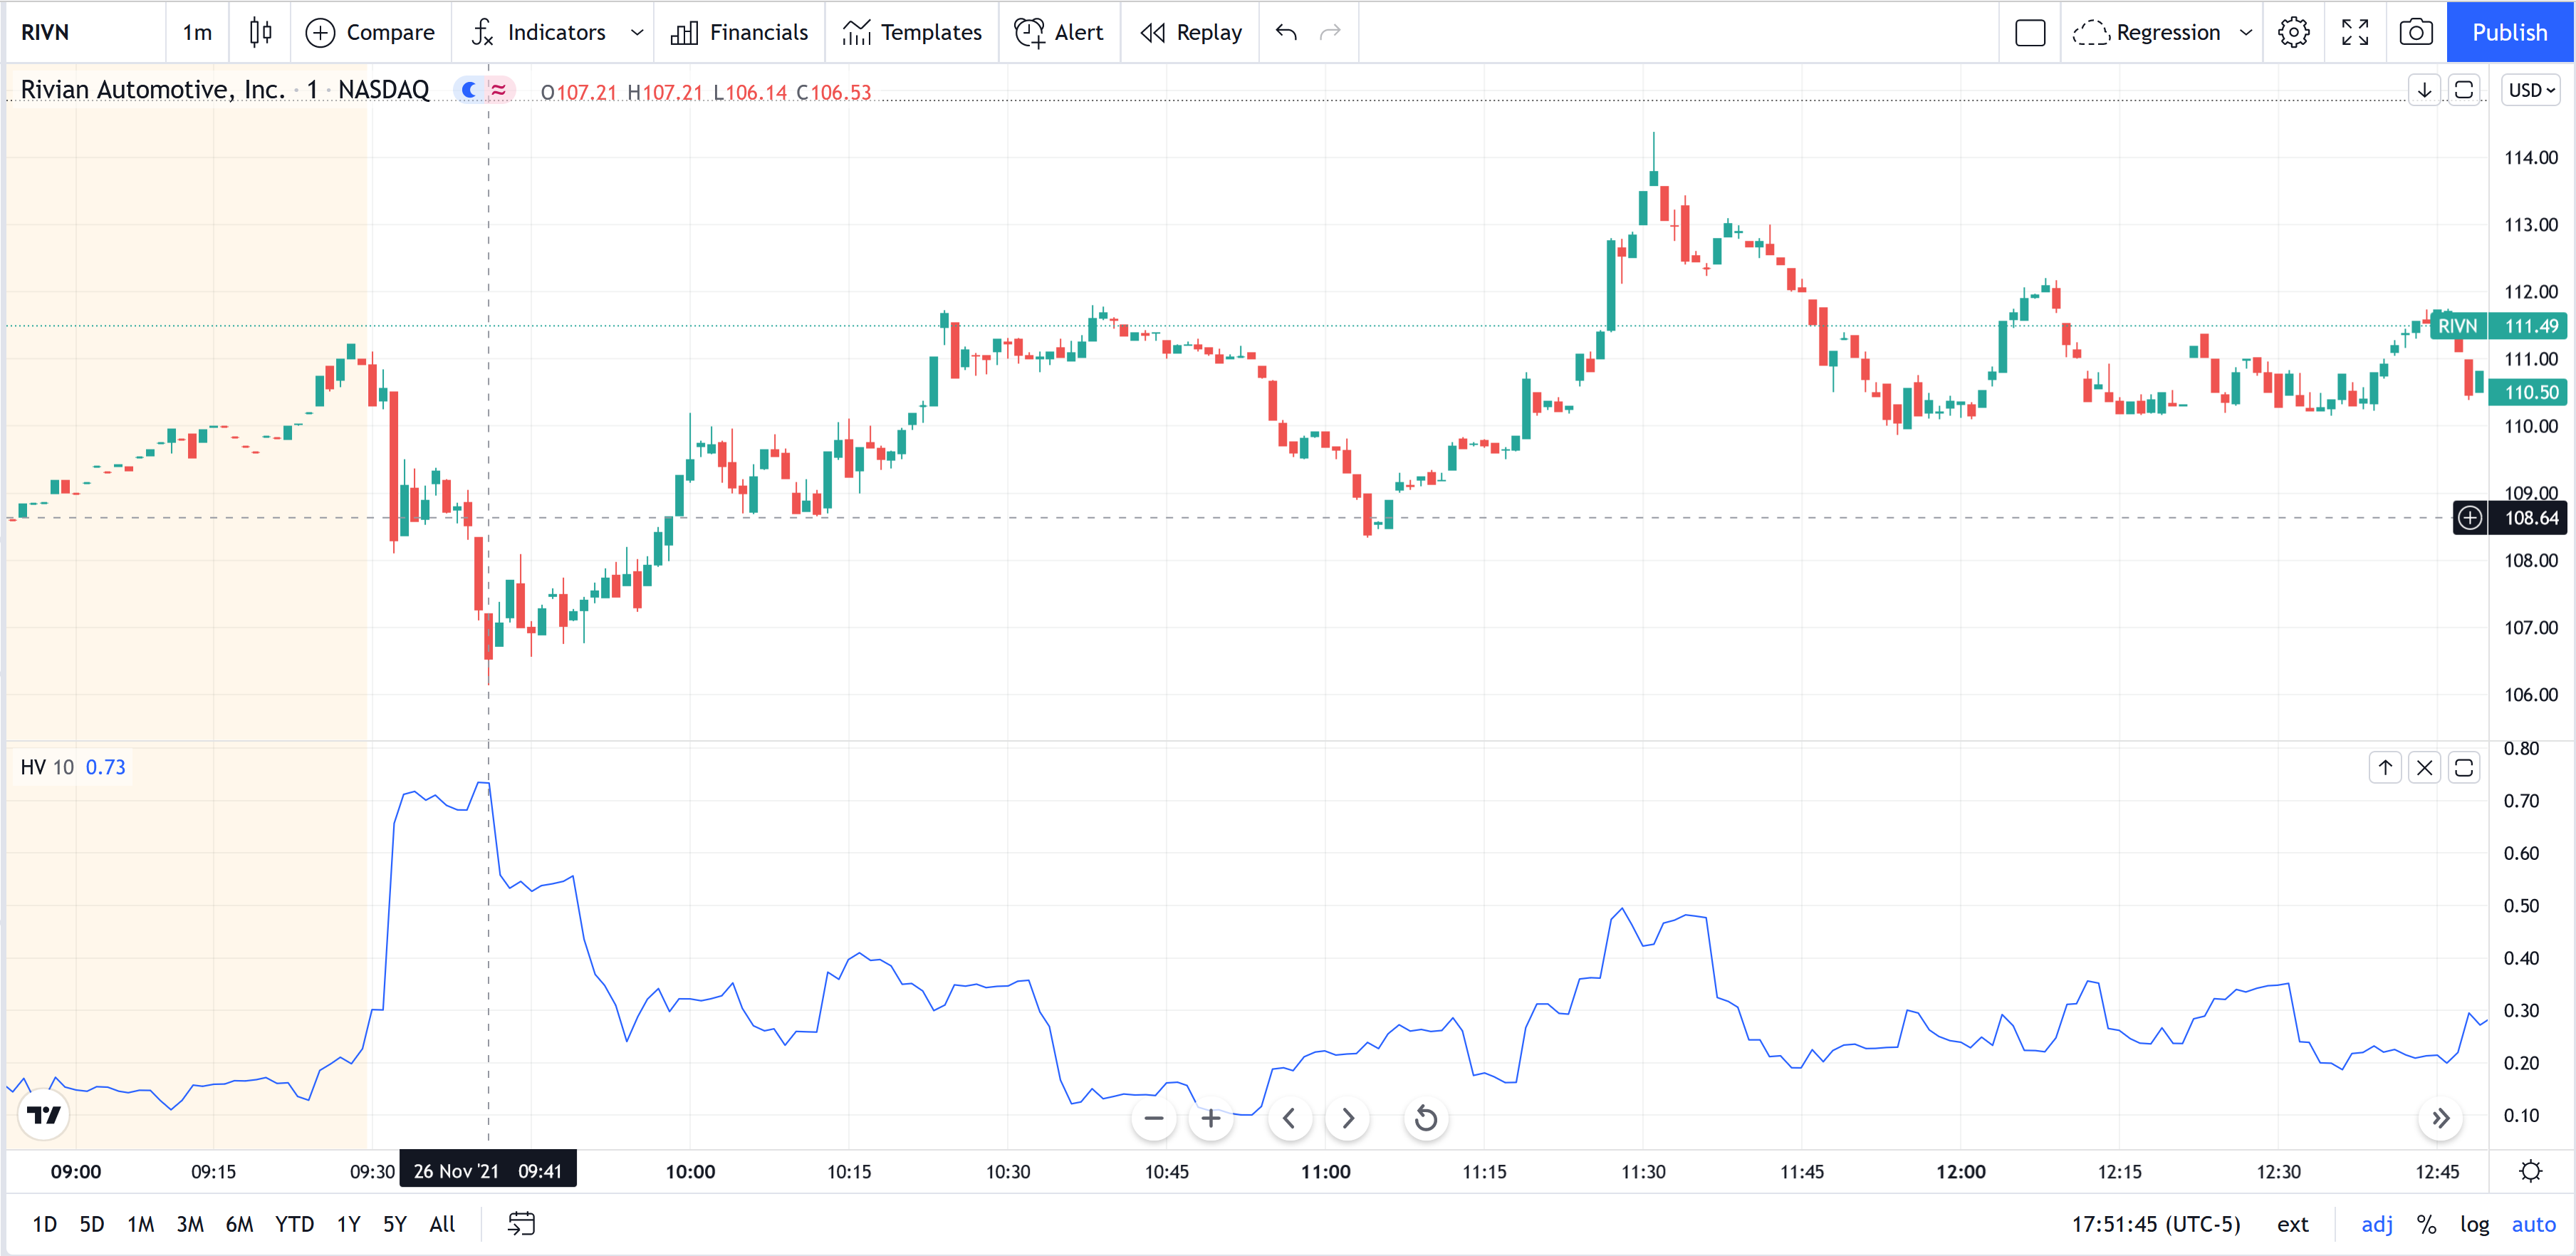This screenshot has height=1256, width=2576.
Task: Open timezone menu showing 17:51:45 (UTC-5)
Action: (2156, 1224)
